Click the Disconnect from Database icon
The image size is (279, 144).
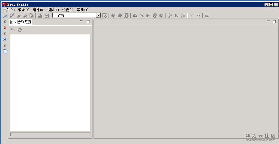[25, 16]
